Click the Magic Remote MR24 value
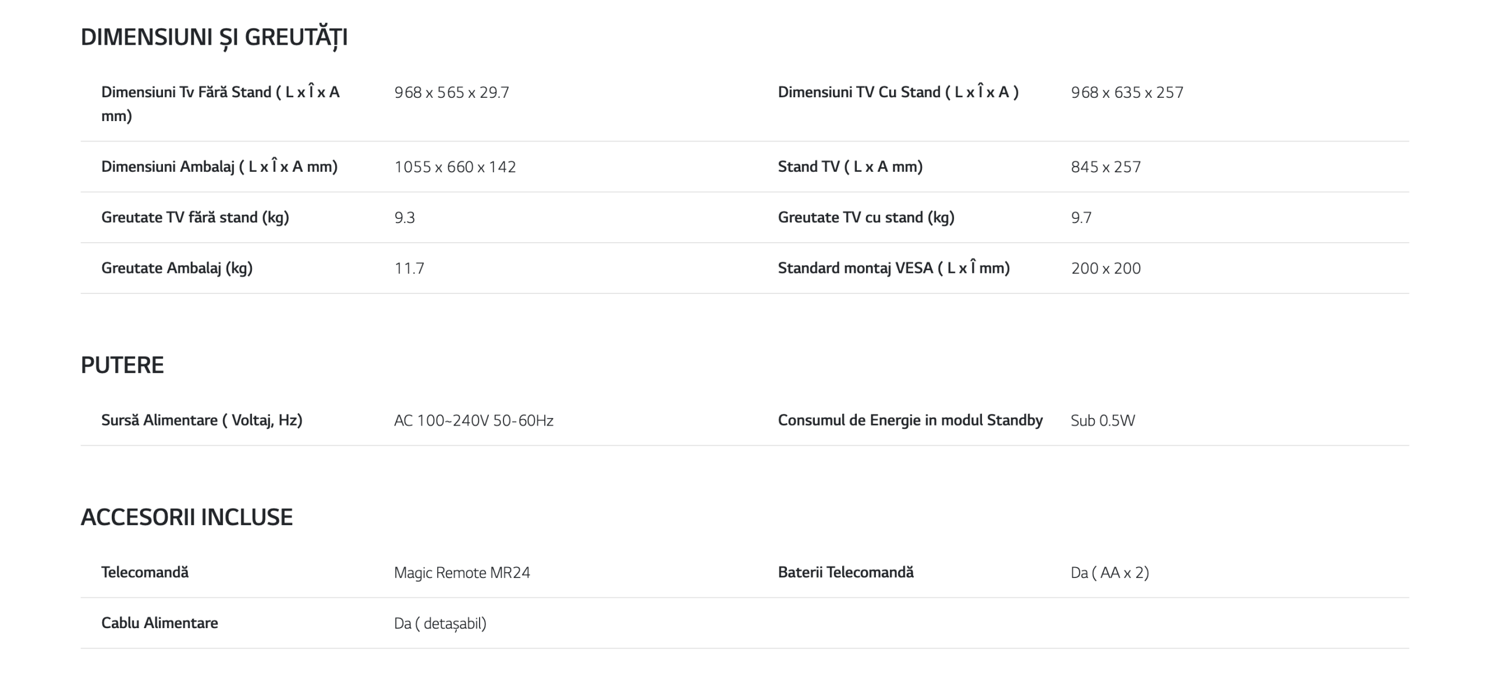The height and width of the screenshot is (684, 1490). [x=462, y=573]
